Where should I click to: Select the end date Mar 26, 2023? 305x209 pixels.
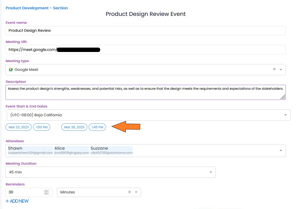(x=74, y=127)
